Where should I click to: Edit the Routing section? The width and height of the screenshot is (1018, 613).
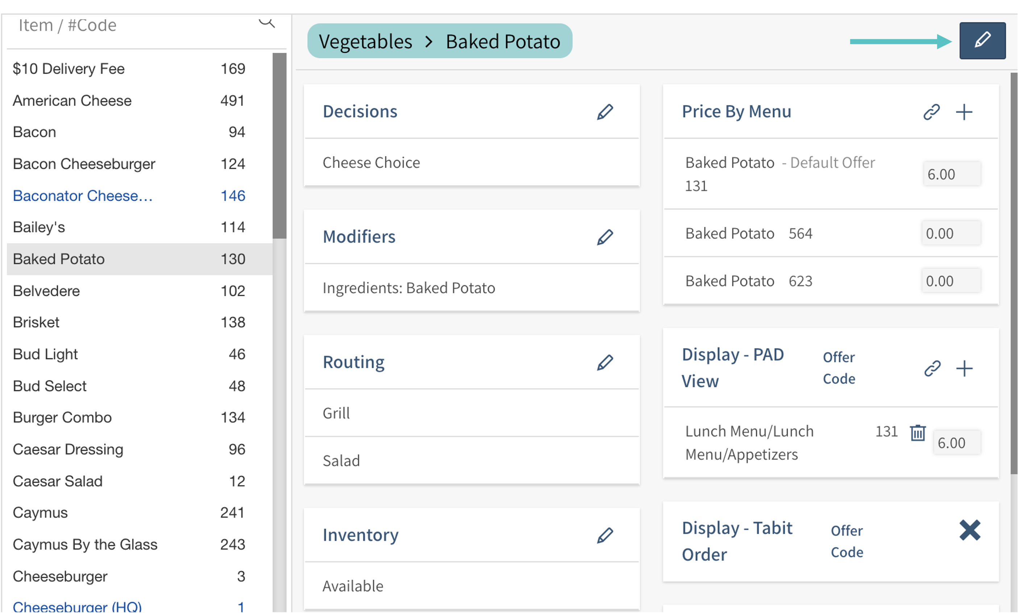point(604,362)
